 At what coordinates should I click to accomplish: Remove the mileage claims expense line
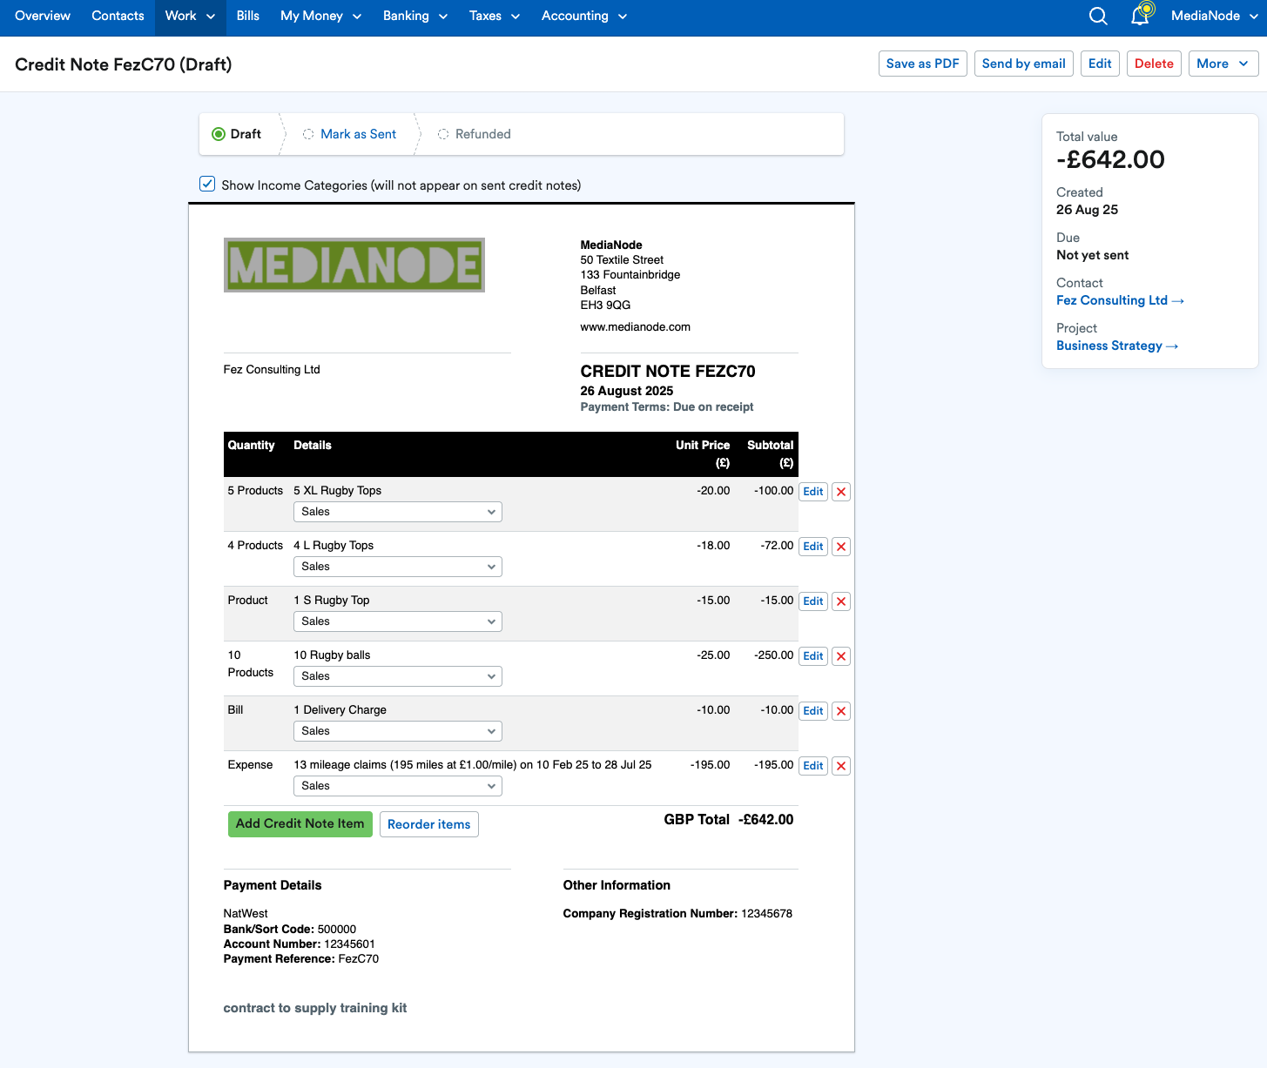coord(841,766)
